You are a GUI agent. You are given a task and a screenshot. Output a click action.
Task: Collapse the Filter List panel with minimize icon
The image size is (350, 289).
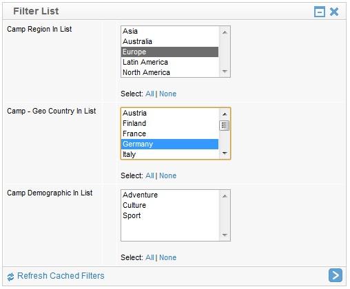[320, 12]
